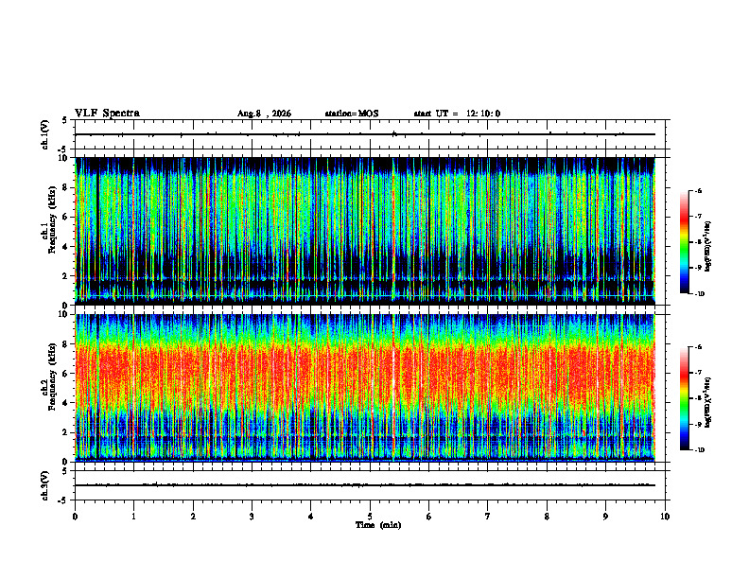
Task: Click the 'station=MOS' header text
Action: coord(352,114)
